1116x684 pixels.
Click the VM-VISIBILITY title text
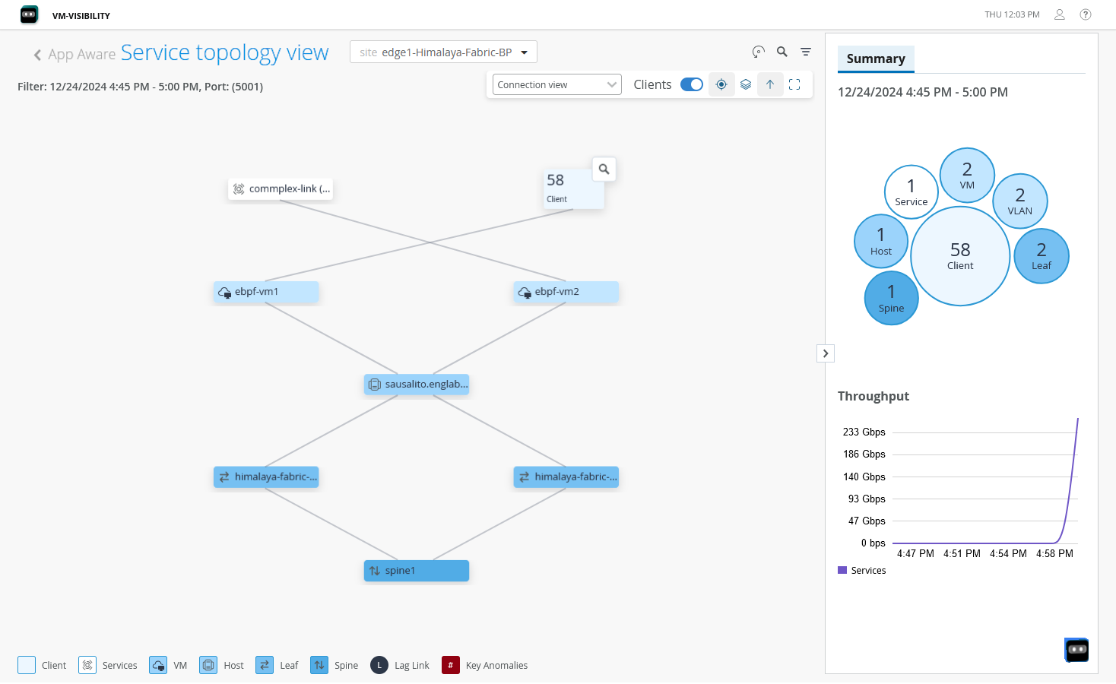[81, 15]
